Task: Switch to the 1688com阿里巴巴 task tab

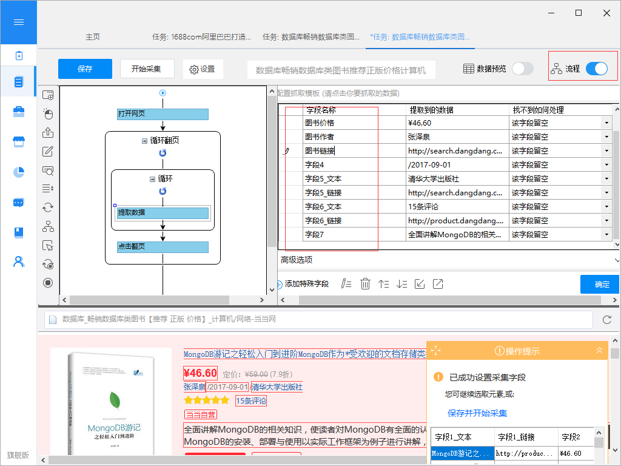Action: click(x=201, y=37)
